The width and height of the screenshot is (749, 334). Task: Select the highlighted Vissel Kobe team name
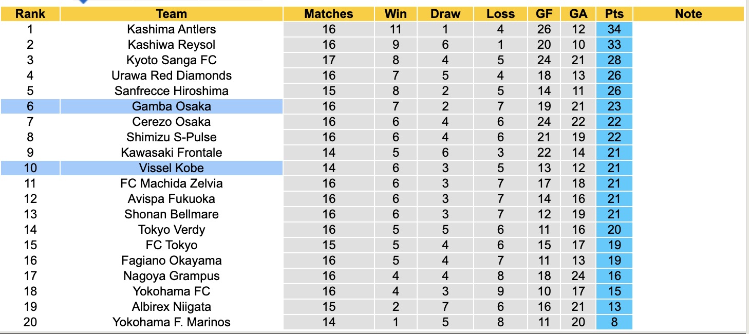point(172,168)
